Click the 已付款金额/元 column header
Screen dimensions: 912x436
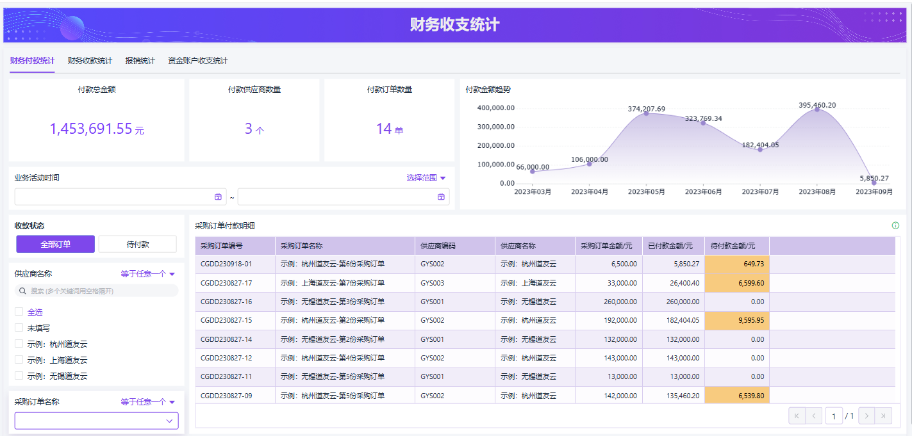tap(674, 246)
